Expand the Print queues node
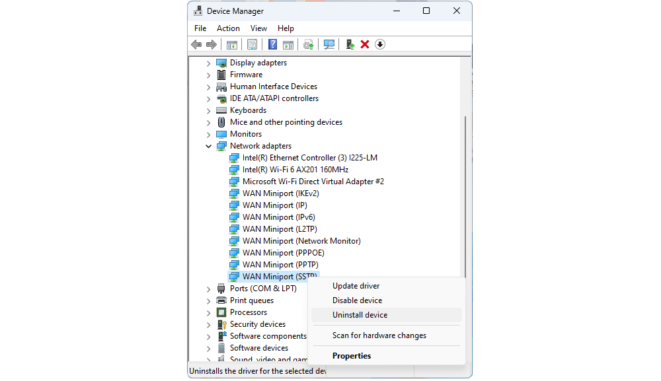This screenshot has height=381, width=661. coord(208,300)
